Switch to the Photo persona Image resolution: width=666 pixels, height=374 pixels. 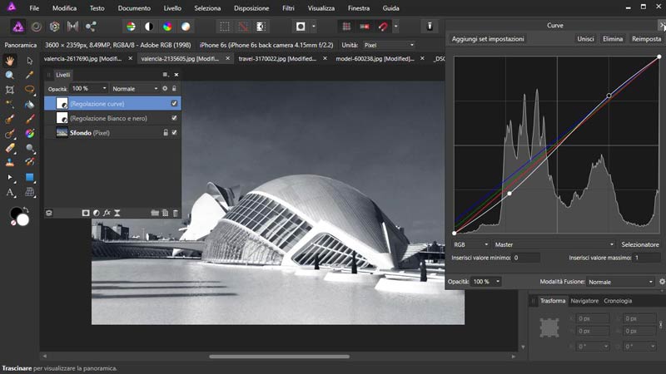point(17,27)
